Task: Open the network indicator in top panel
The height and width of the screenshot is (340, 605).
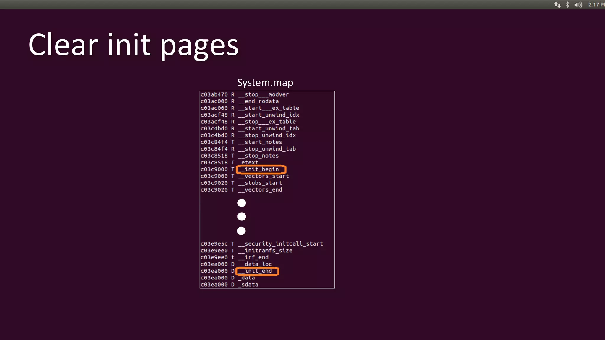Action: point(557,5)
